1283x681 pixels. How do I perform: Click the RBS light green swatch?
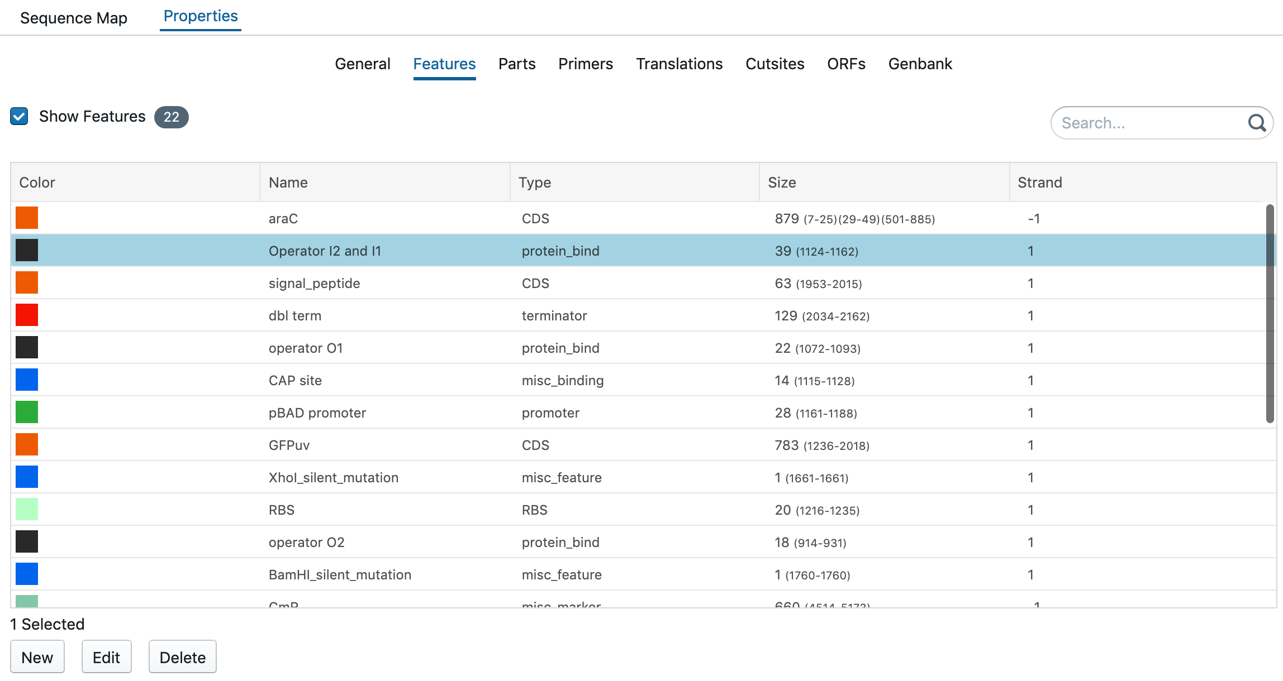(x=27, y=509)
